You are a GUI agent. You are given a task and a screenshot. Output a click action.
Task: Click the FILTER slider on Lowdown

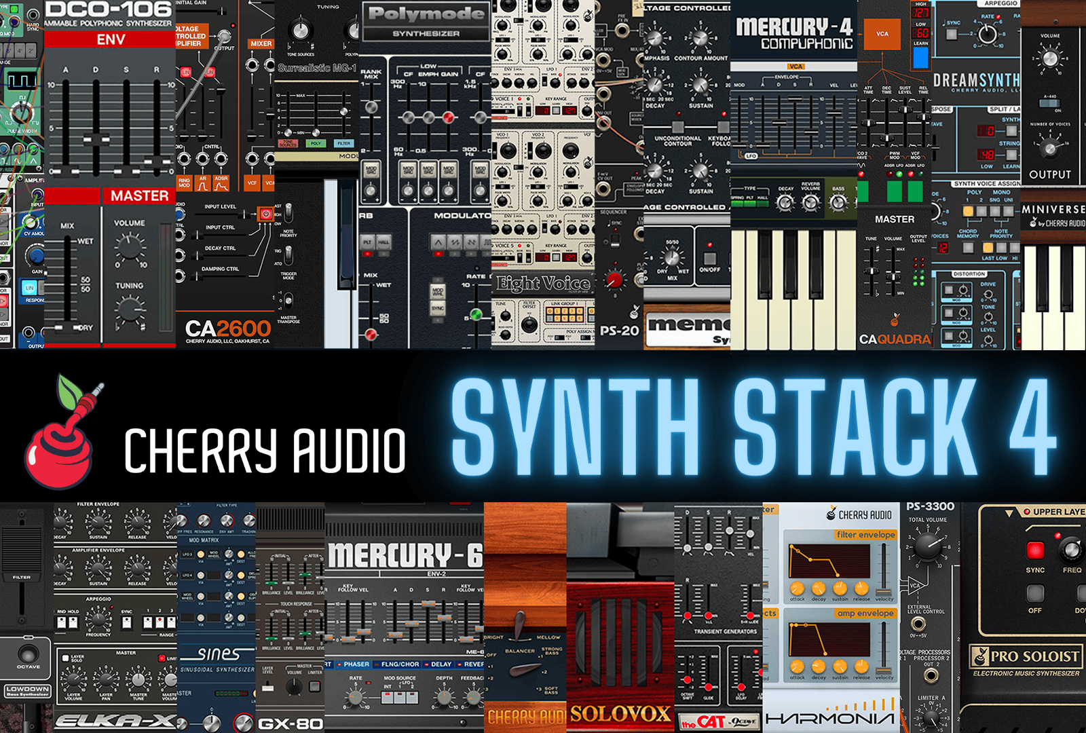(21, 555)
